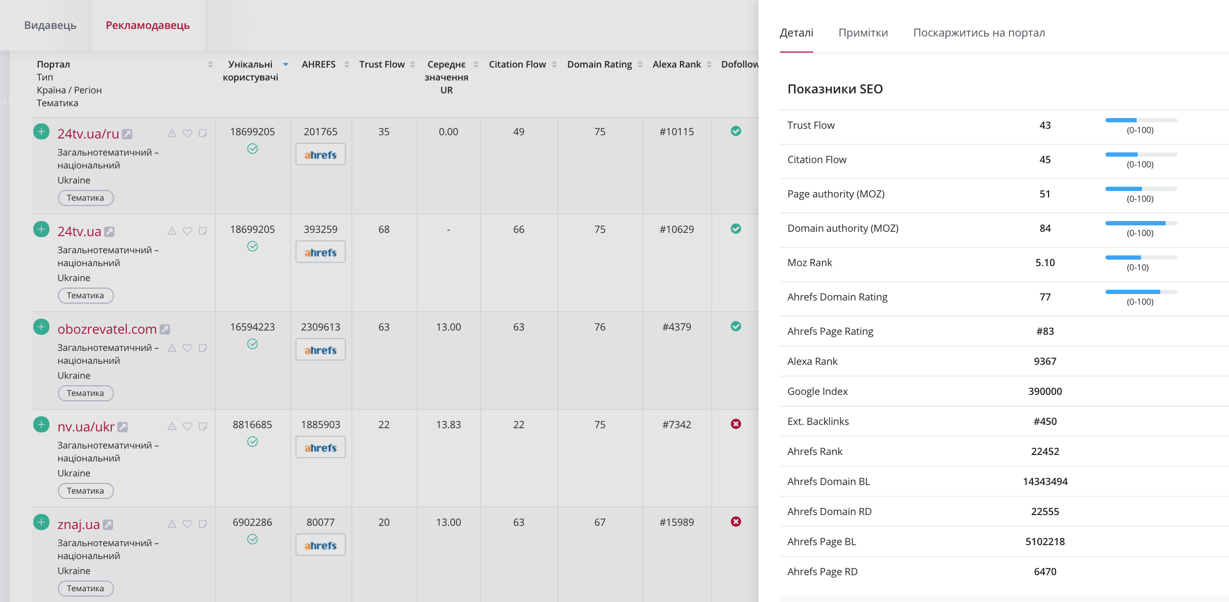Open note icon in obozrevatel.com row

click(x=203, y=348)
